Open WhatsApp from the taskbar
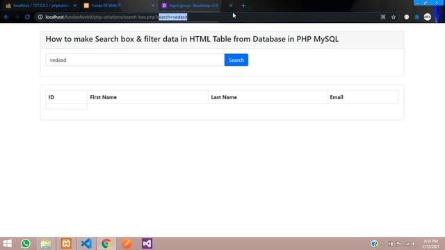This screenshot has width=445, height=250. coord(26,244)
